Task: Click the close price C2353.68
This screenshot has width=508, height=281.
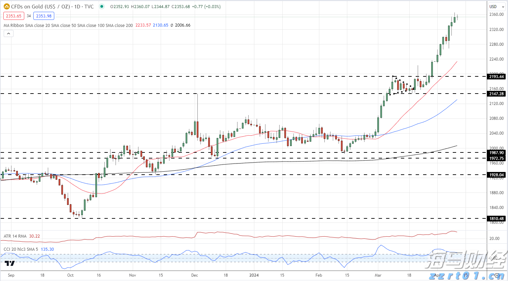Action: pyautogui.click(x=181, y=6)
